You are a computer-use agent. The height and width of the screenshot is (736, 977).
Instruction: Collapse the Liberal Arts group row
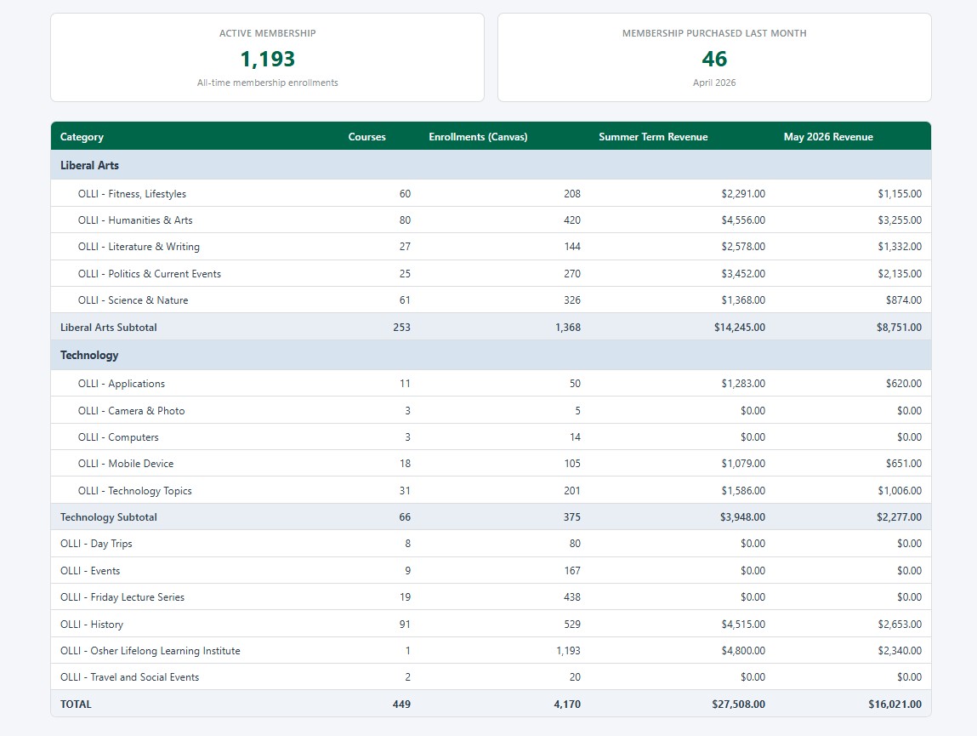pos(491,165)
